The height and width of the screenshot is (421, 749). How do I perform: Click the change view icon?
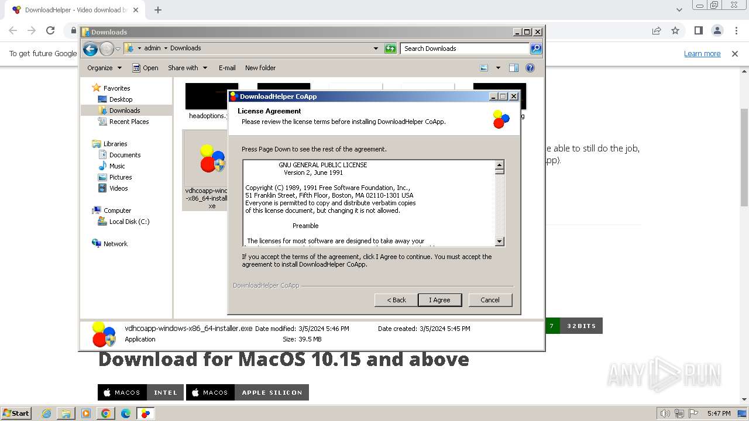pos(484,68)
